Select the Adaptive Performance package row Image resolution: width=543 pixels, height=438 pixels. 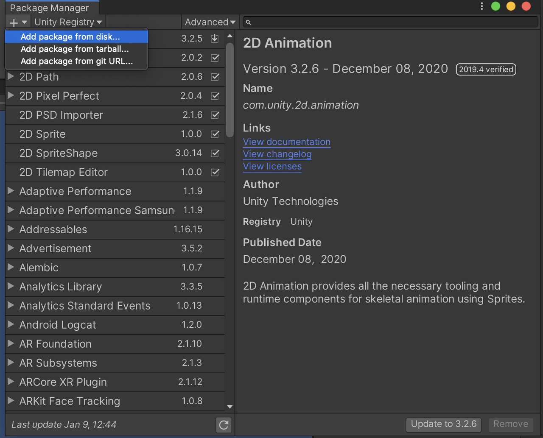click(x=115, y=191)
